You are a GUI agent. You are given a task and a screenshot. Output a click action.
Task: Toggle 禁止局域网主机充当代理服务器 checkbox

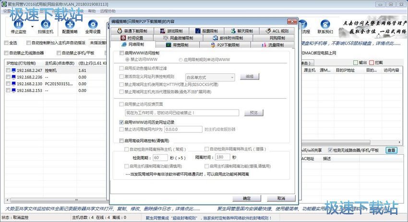click(121, 91)
